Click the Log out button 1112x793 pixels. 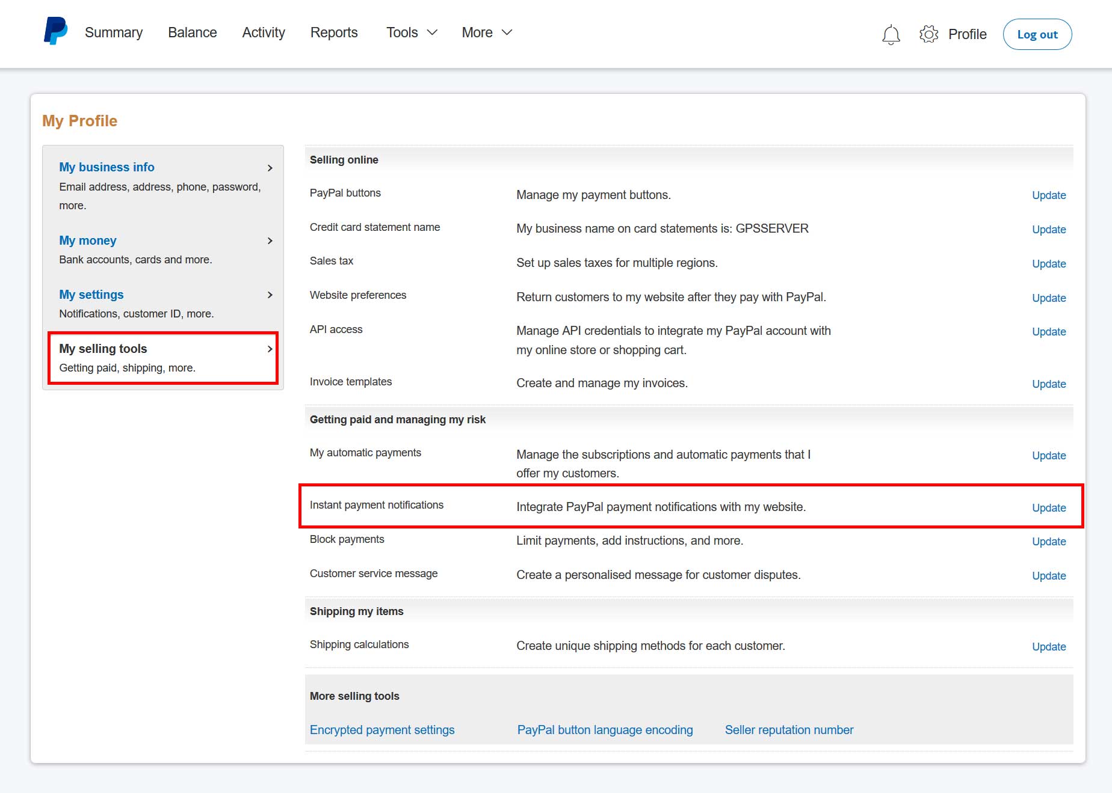[1037, 34]
